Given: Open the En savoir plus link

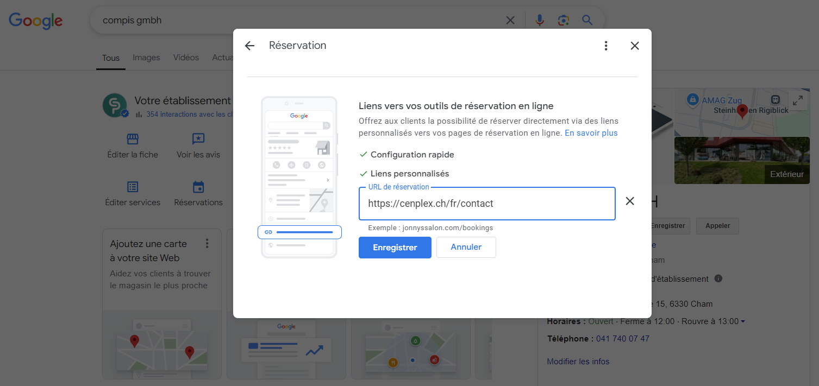Looking at the screenshot, I should coord(591,133).
